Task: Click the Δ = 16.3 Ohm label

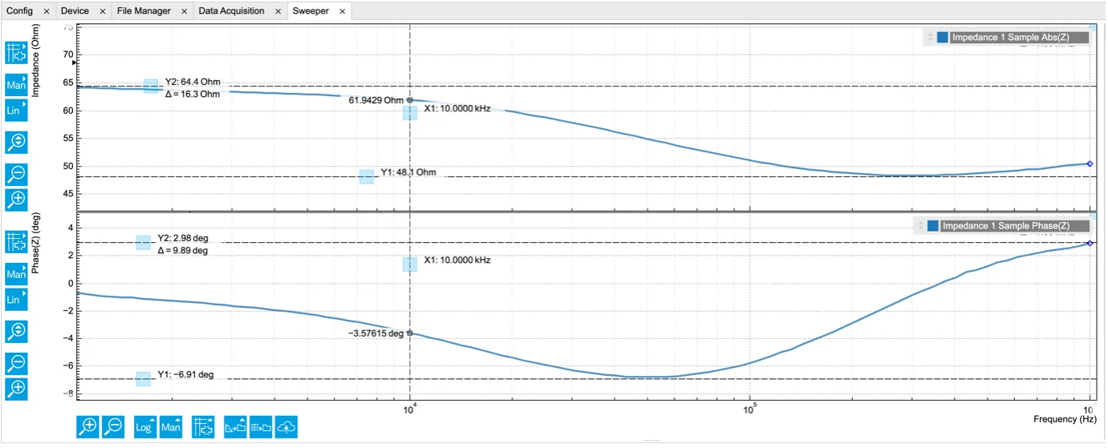Action: [x=193, y=94]
